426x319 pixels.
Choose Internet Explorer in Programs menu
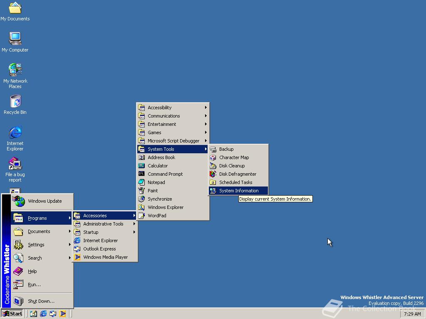(105, 240)
